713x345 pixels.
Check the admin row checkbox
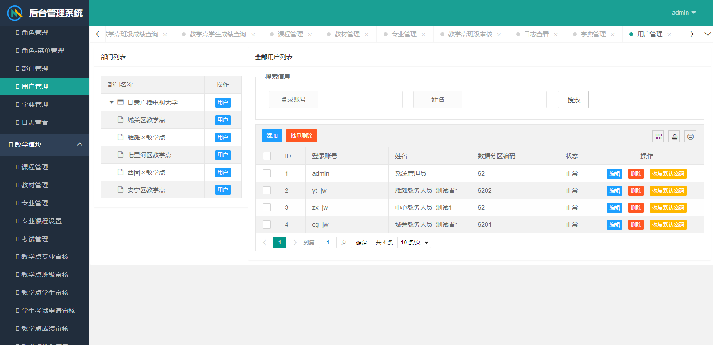pos(267,173)
